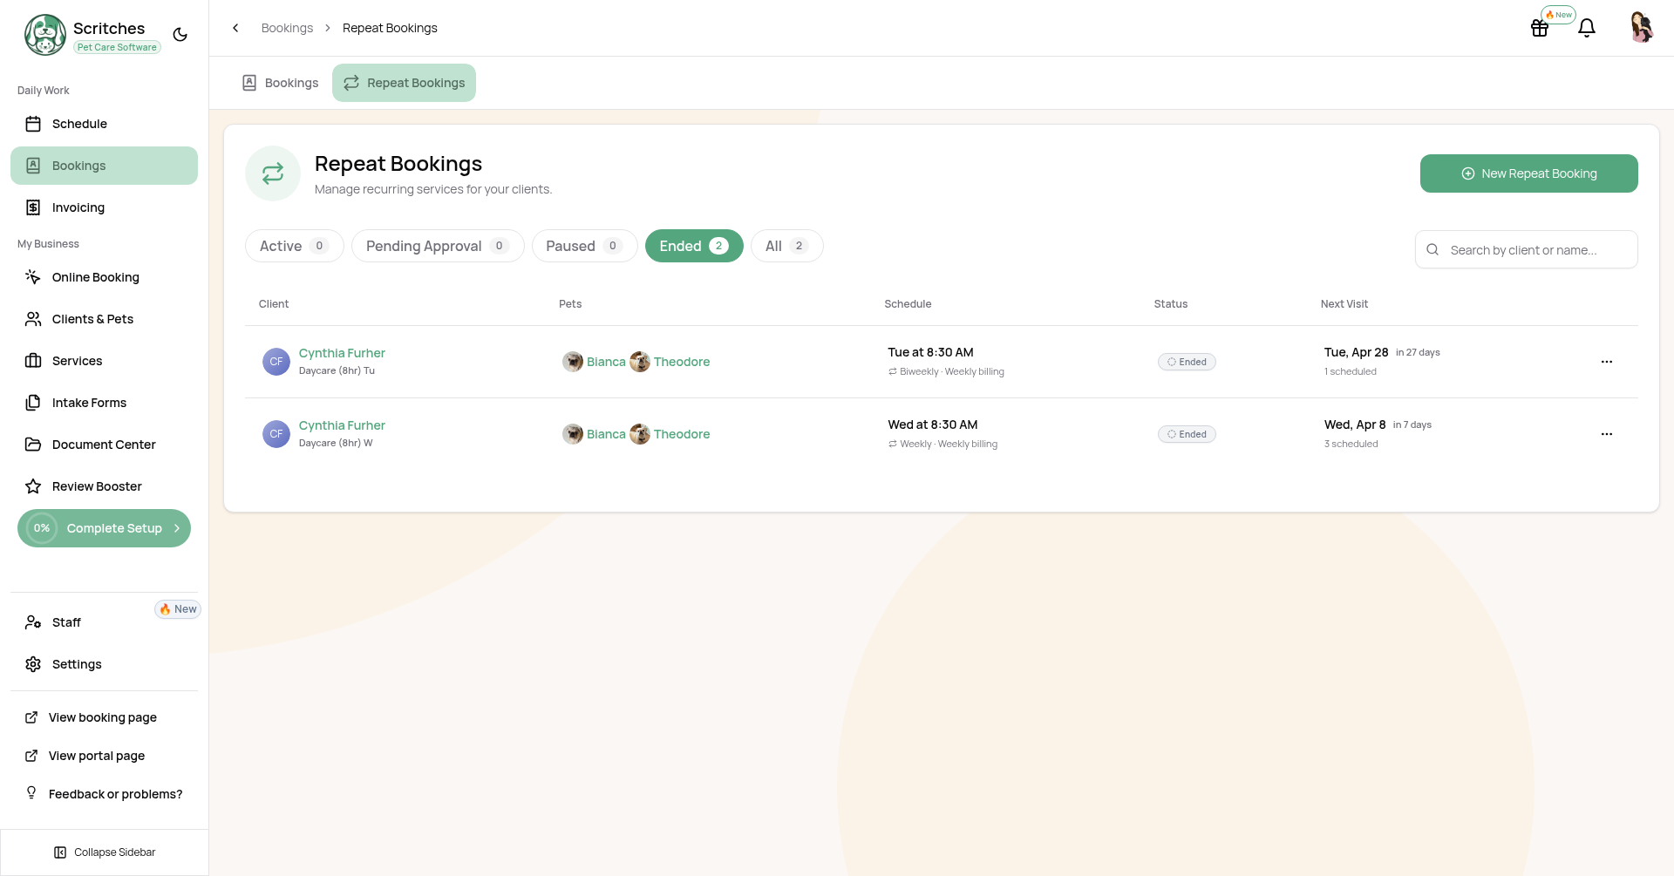Open Cynthia Furher's Tuesday booking client link
Image resolution: width=1674 pixels, height=876 pixels.
pos(342,353)
